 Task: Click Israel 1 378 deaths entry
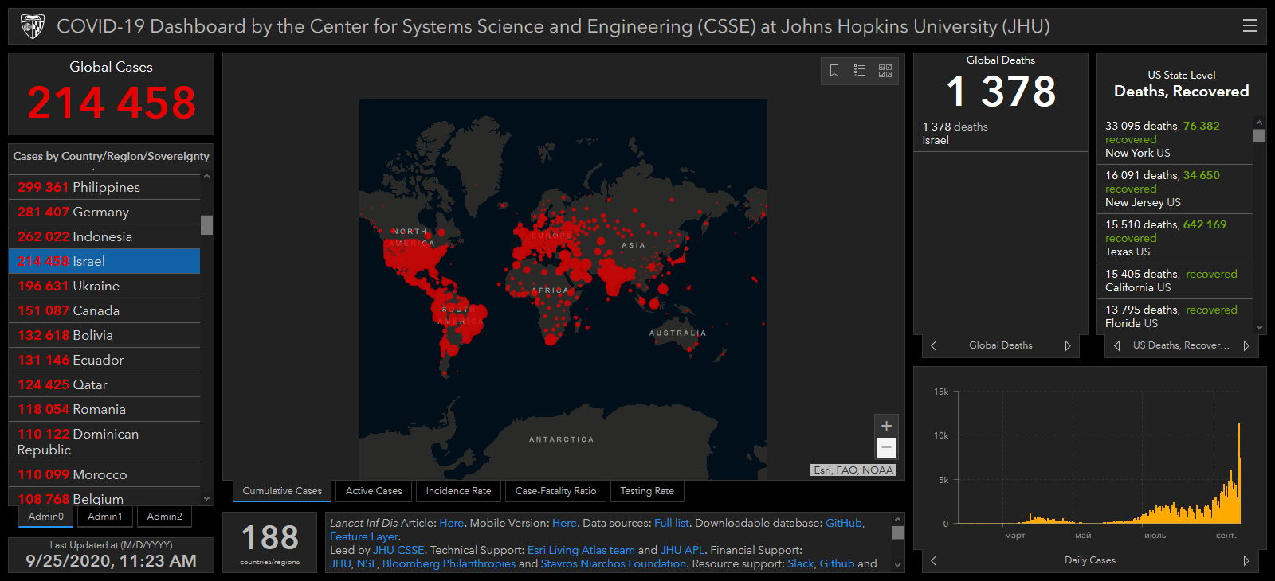1000,134
